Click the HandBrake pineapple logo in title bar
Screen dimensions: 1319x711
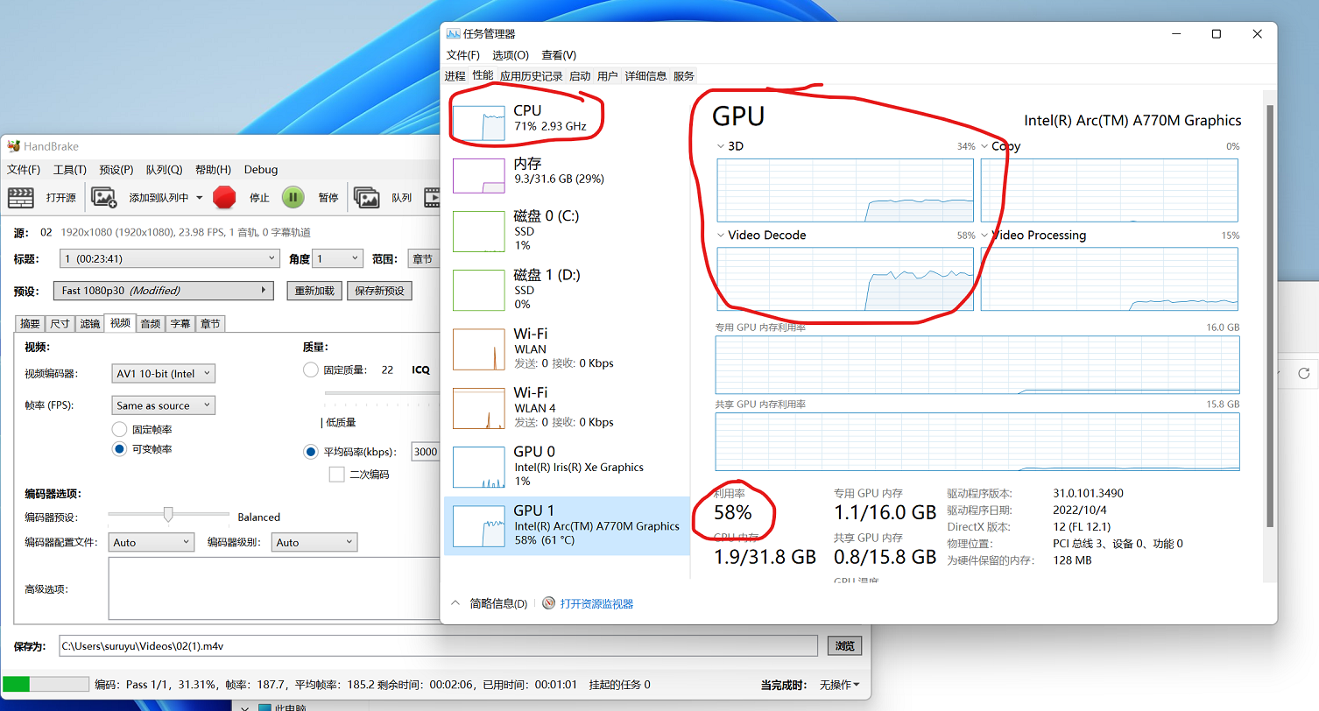pyautogui.click(x=13, y=146)
